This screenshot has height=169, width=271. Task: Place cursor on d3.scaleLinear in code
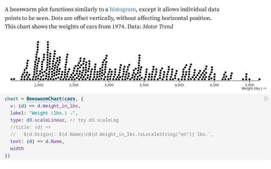pyautogui.click(x=45, y=120)
